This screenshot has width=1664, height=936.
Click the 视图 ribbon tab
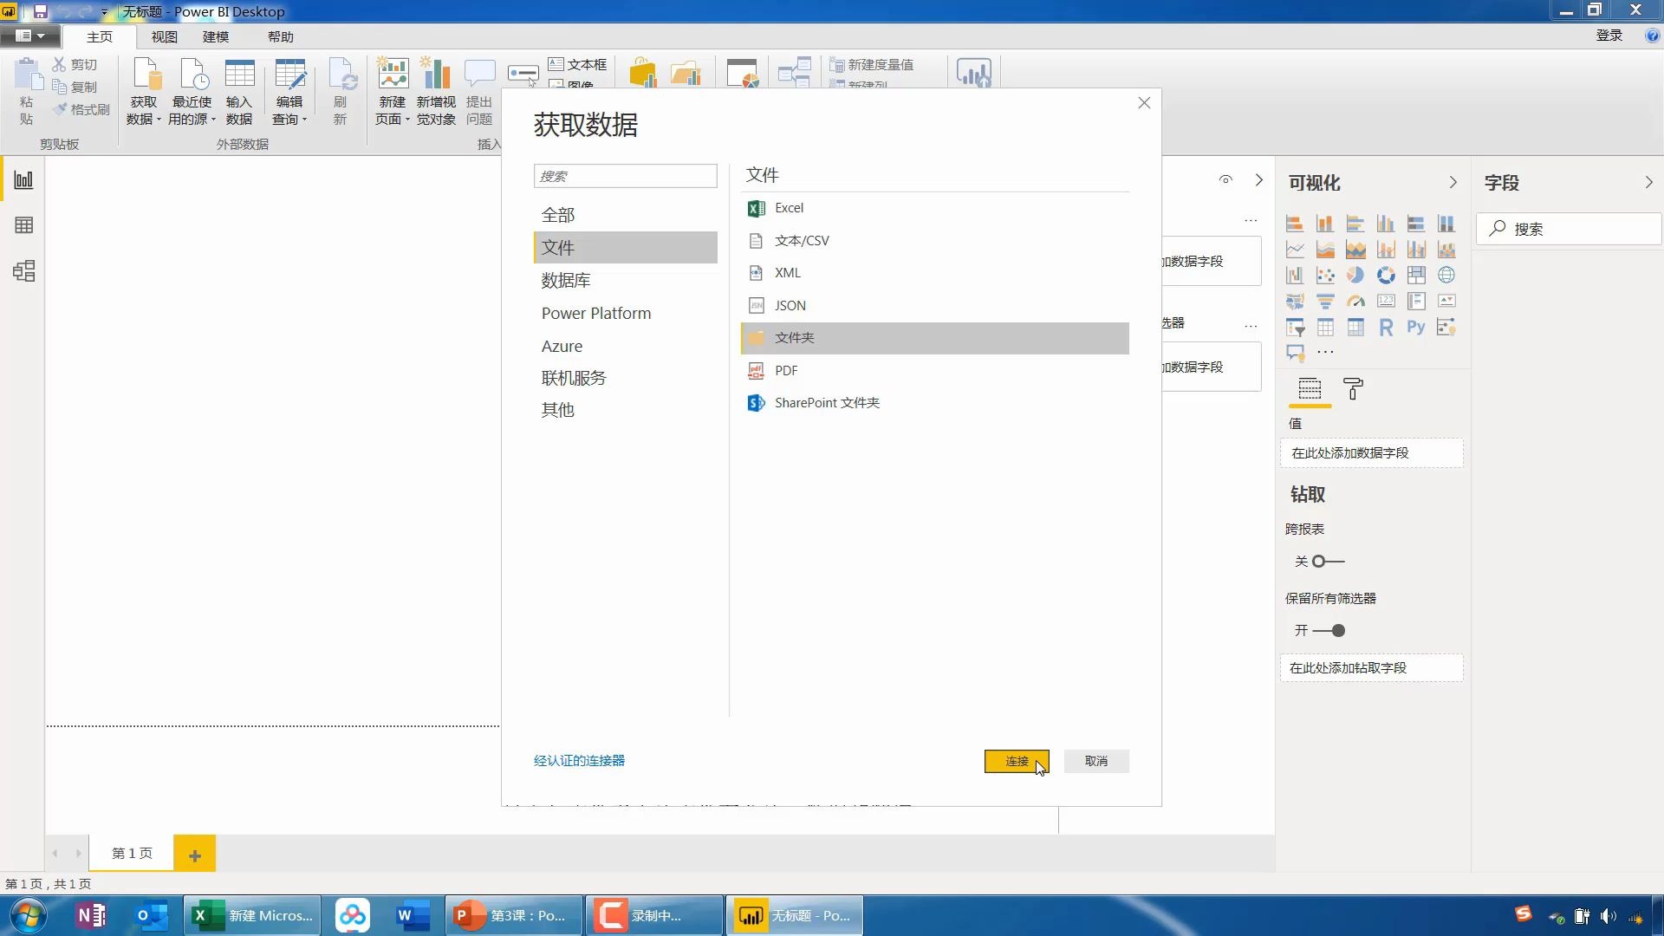(164, 36)
